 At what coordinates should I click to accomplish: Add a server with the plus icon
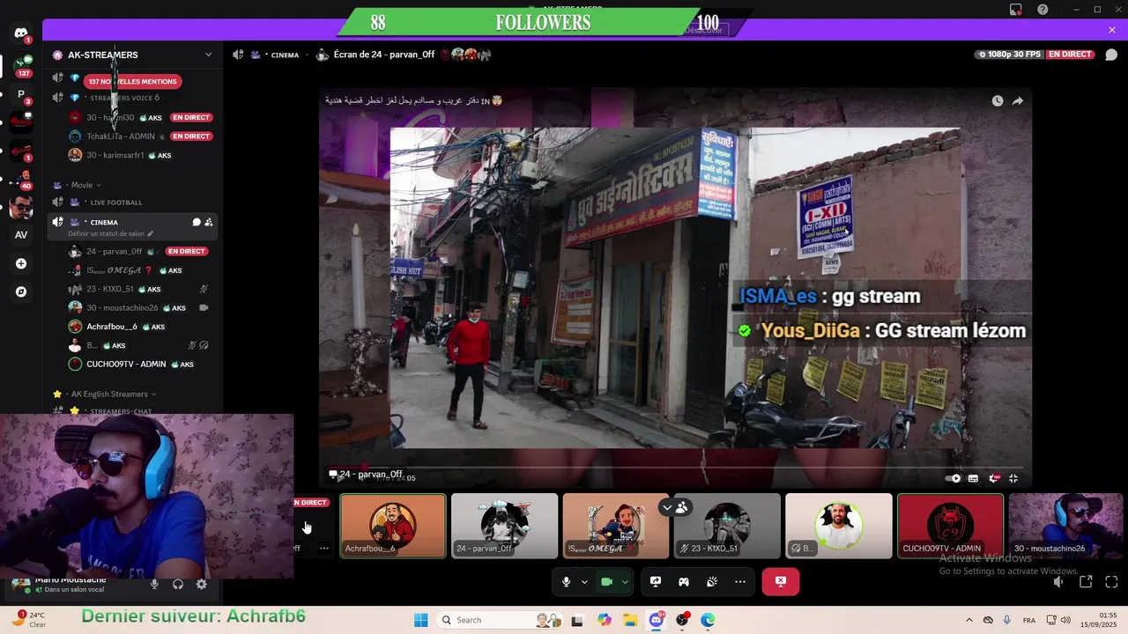21,263
